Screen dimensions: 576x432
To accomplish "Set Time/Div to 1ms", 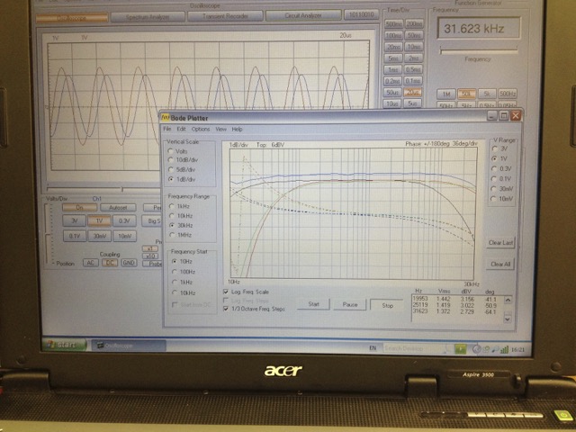I will (x=393, y=70).
